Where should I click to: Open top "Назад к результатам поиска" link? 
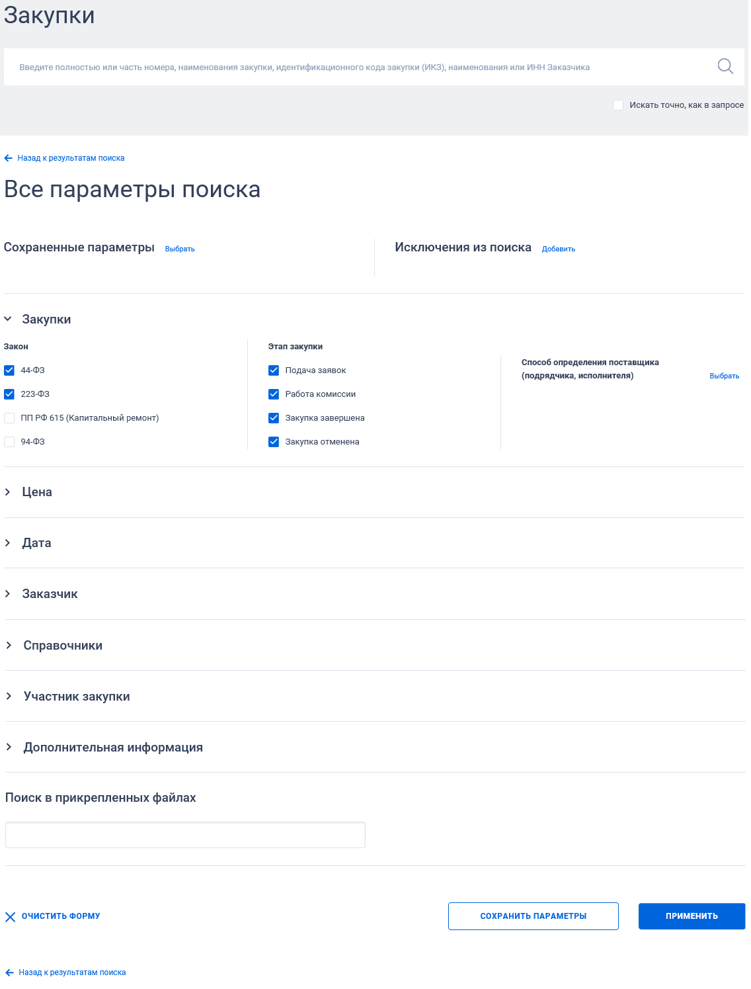pyautogui.click(x=71, y=158)
